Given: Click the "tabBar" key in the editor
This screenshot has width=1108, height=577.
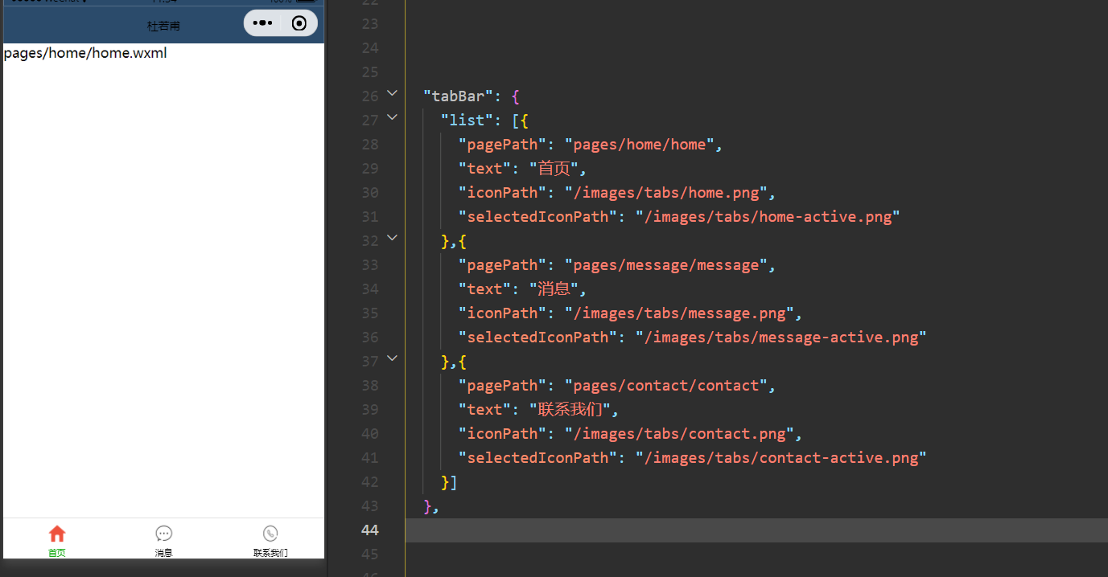Looking at the screenshot, I should pyautogui.click(x=458, y=96).
